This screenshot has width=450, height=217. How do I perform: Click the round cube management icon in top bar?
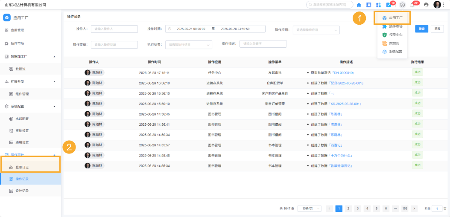point(403,5)
